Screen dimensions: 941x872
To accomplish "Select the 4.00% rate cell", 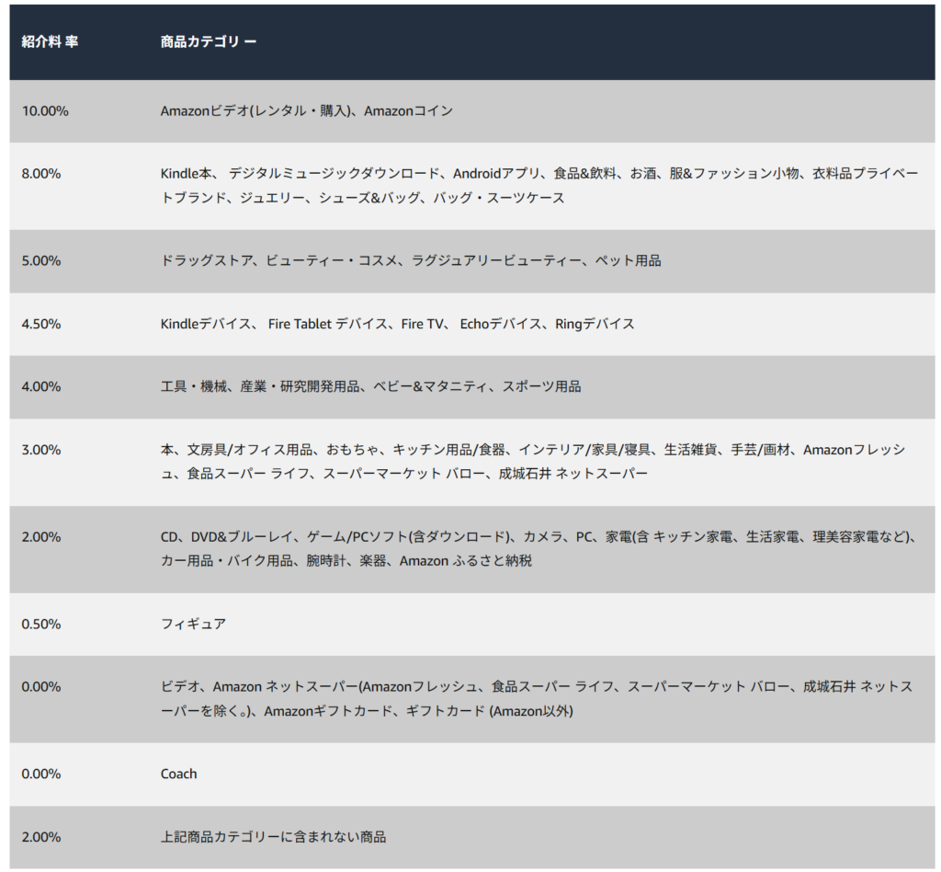I will [x=39, y=387].
